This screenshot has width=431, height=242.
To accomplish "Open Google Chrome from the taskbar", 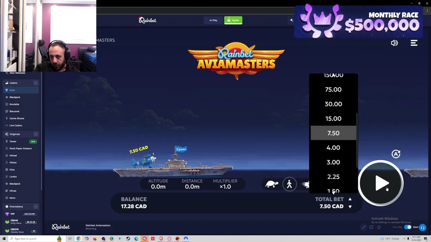I will click(78, 239).
